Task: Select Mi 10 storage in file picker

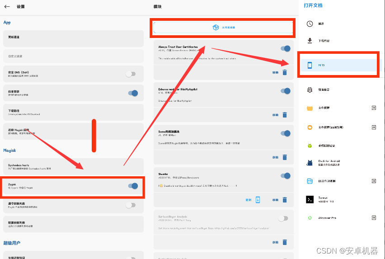Action: click(339, 65)
